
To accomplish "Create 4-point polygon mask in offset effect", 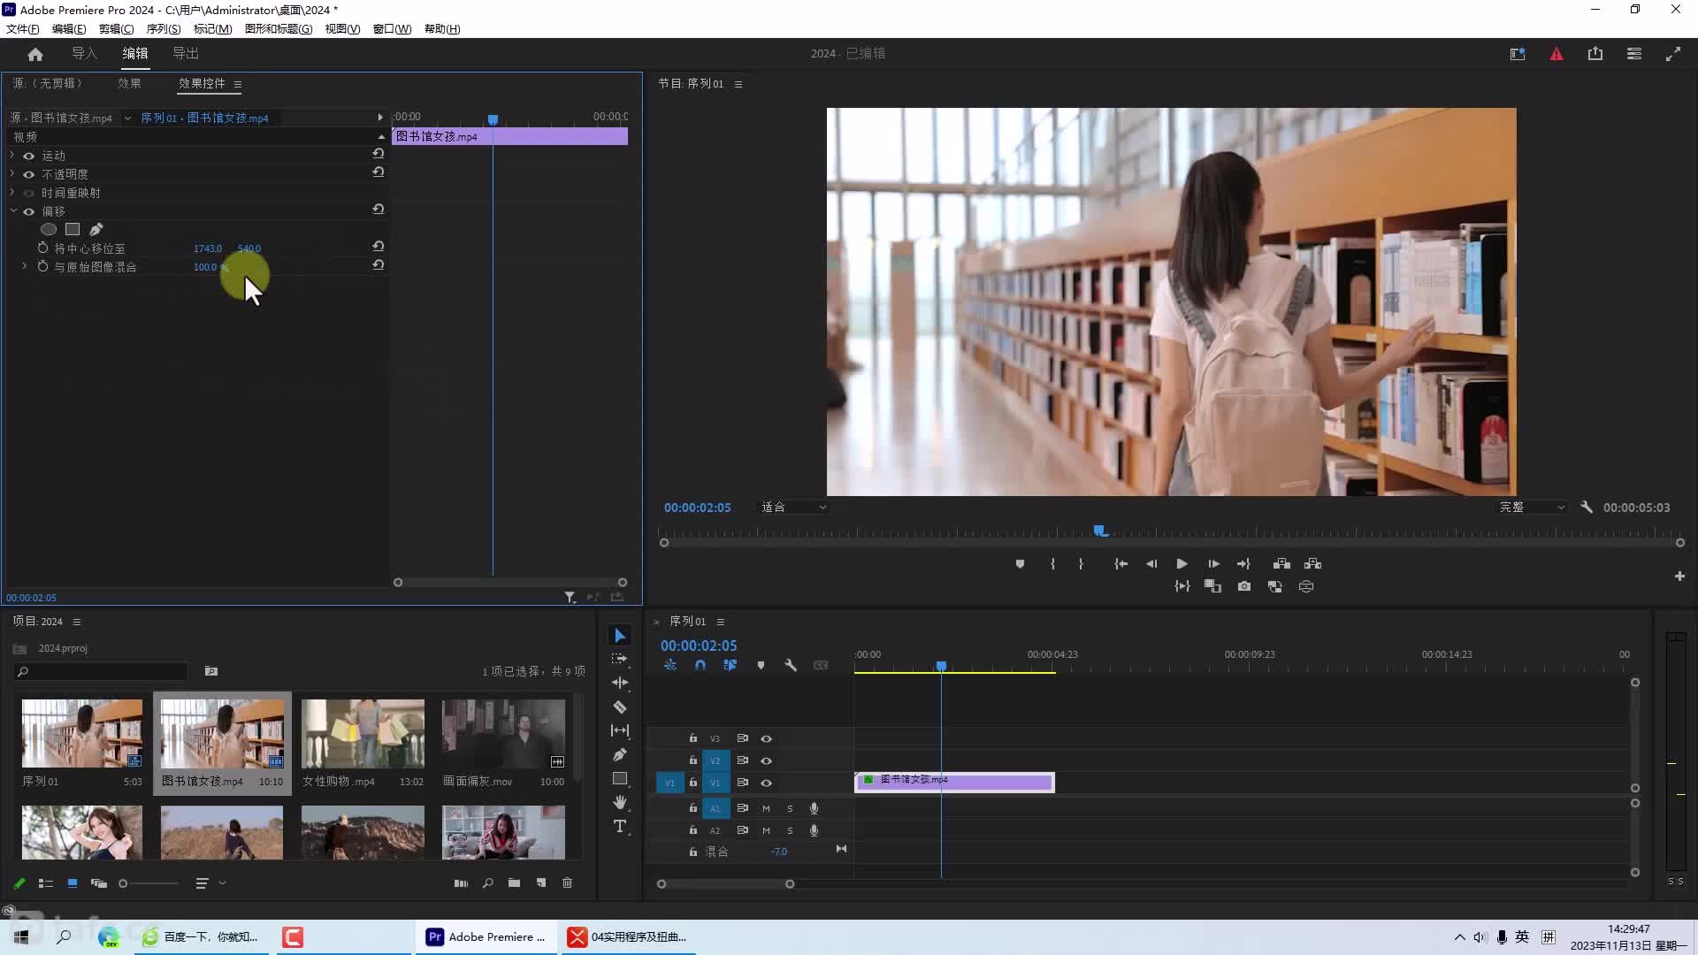I will pos(73,229).
